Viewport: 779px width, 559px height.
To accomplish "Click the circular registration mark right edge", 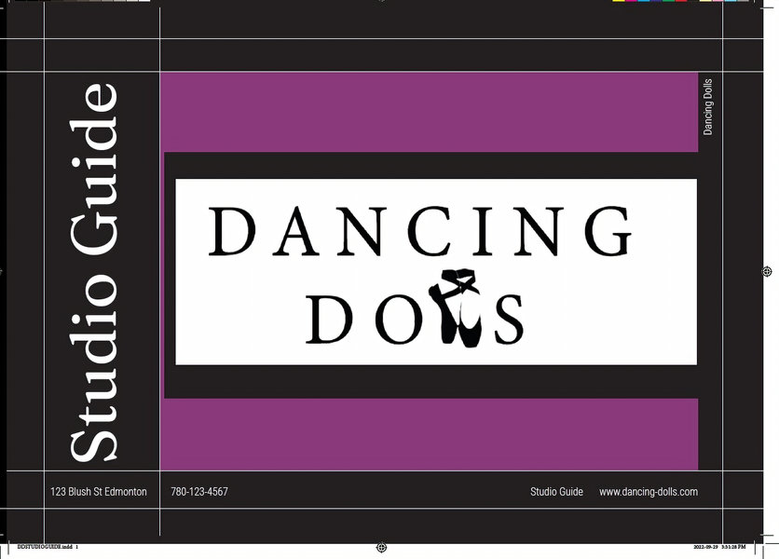I will pyautogui.click(x=766, y=273).
